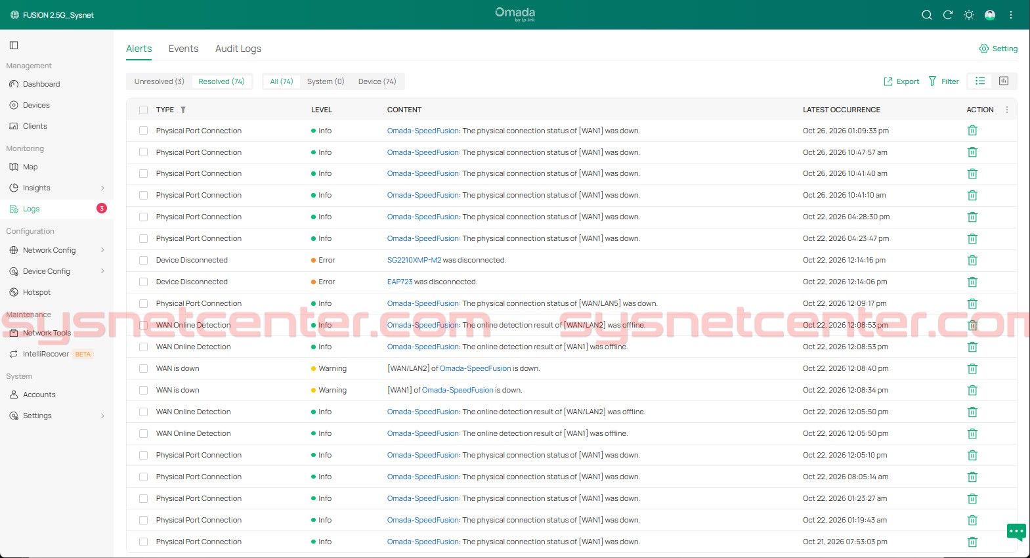Check alert row Oct 22 01:19:43 am
This screenshot has width=1030, height=558.
pyautogui.click(x=143, y=520)
